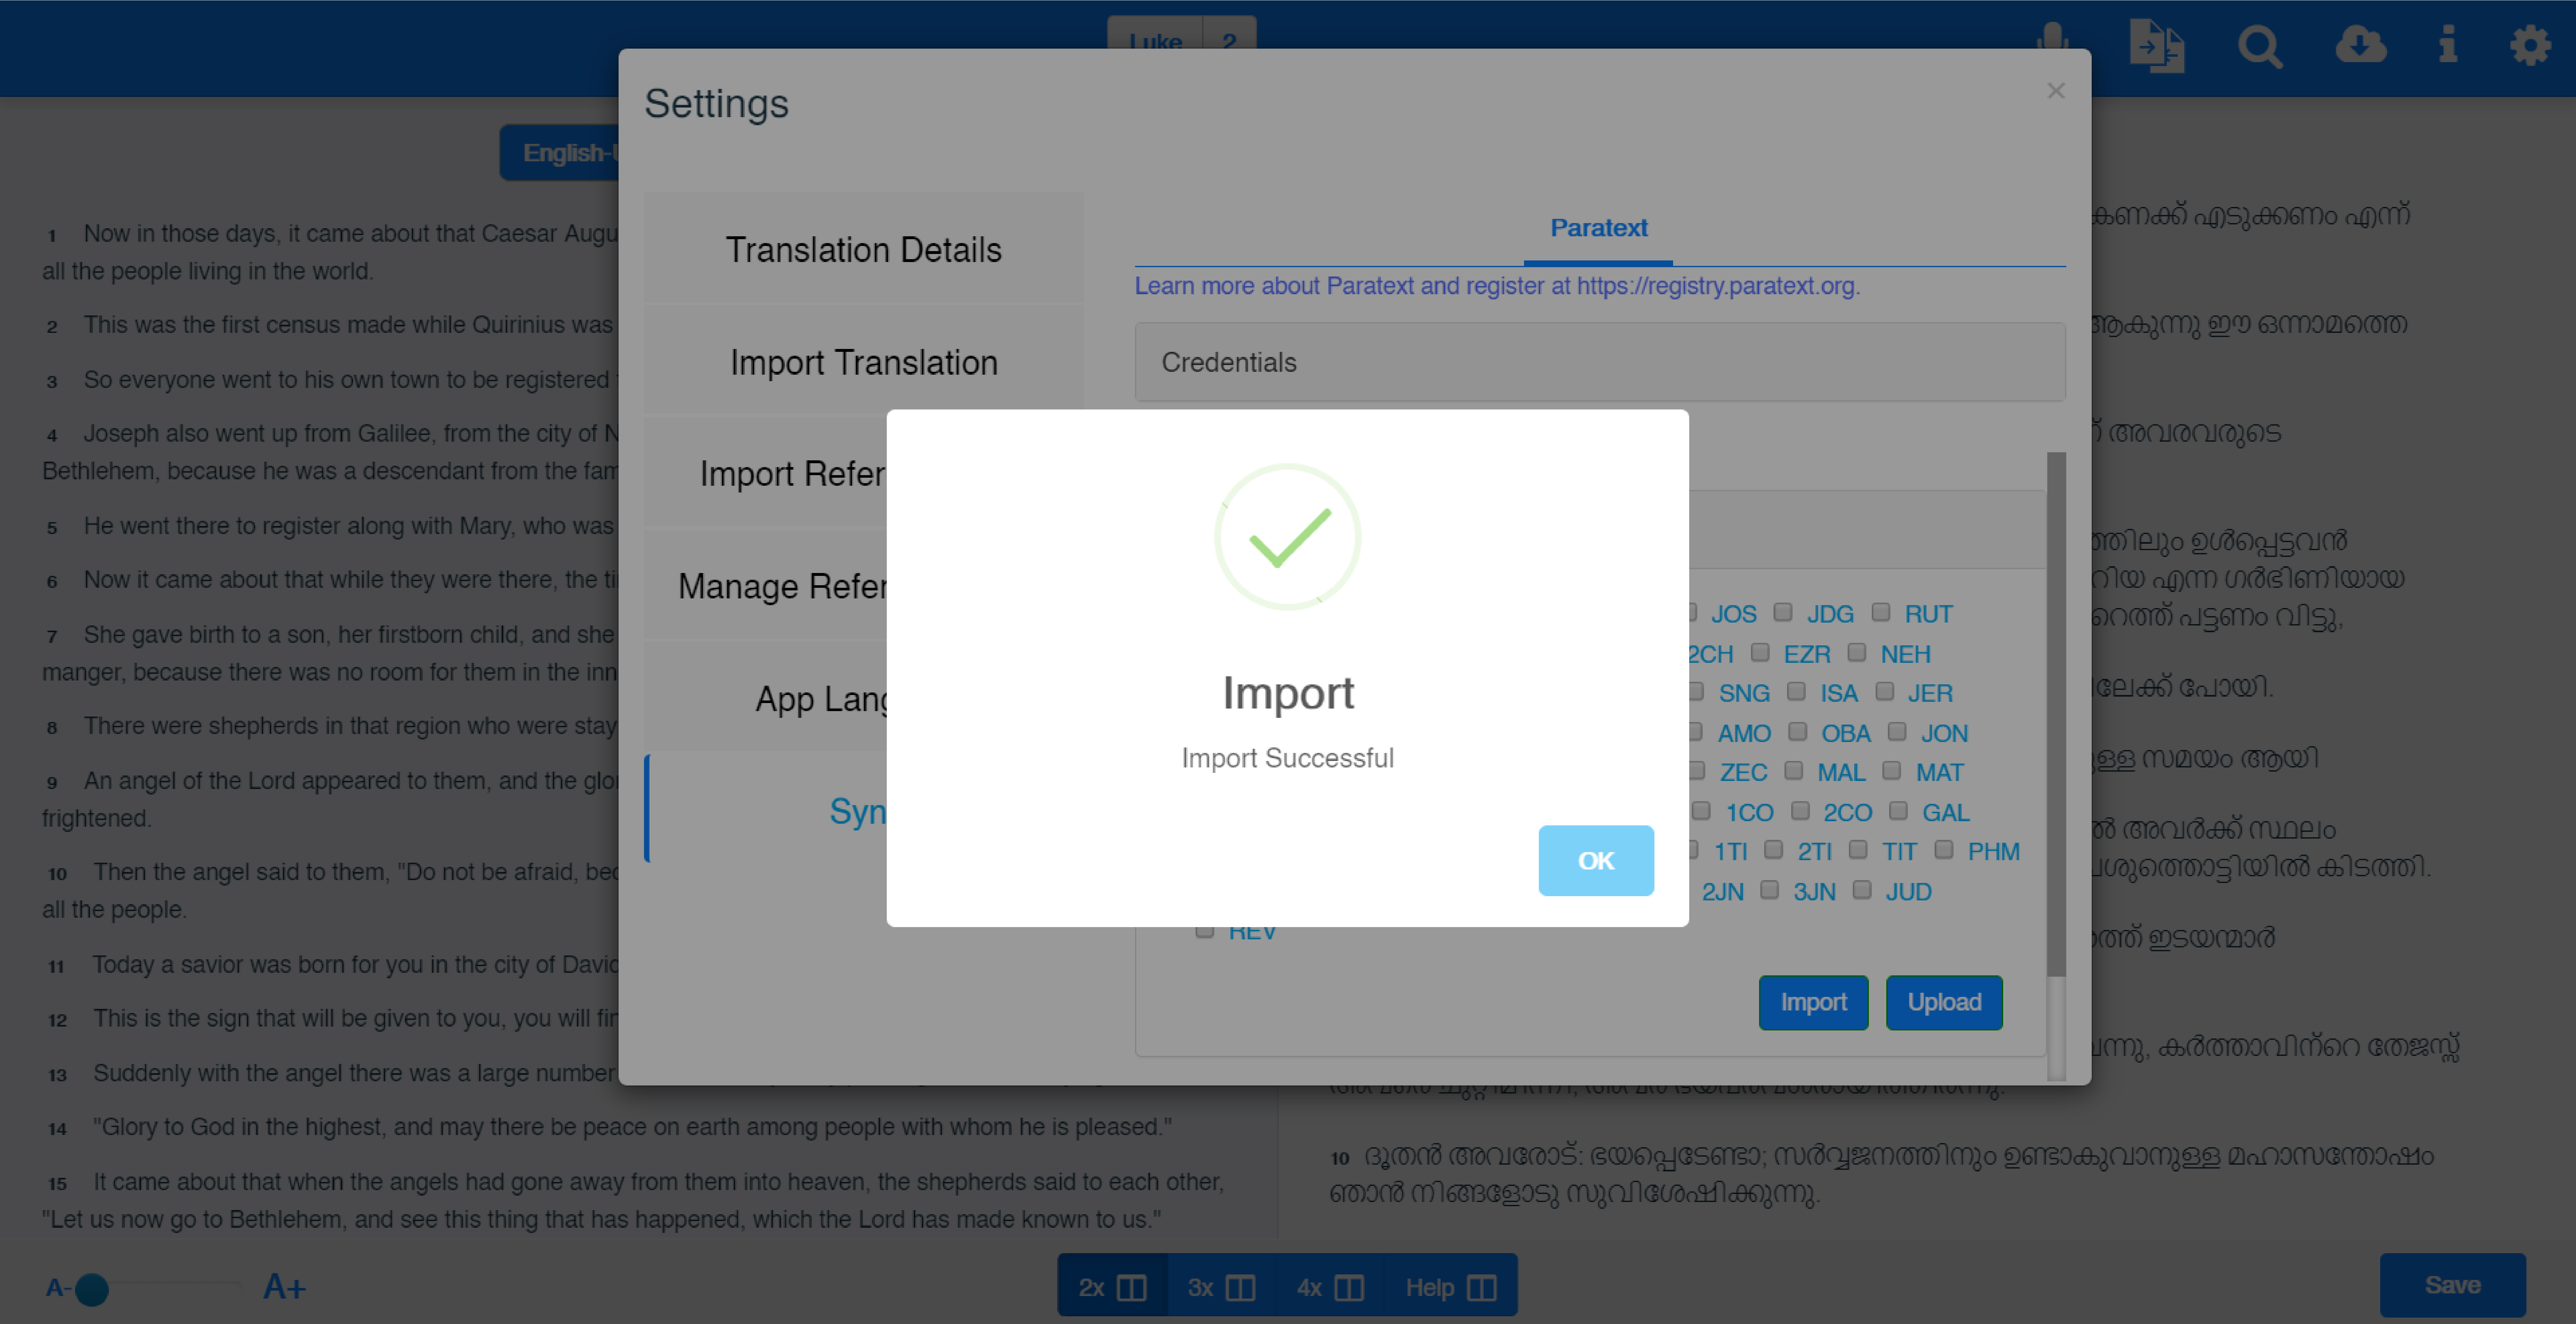Open the Import Reference settings section
The height and width of the screenshot is (1324, 2576).
[766, 473]
